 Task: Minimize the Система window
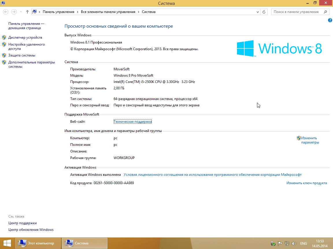(308, 3)
